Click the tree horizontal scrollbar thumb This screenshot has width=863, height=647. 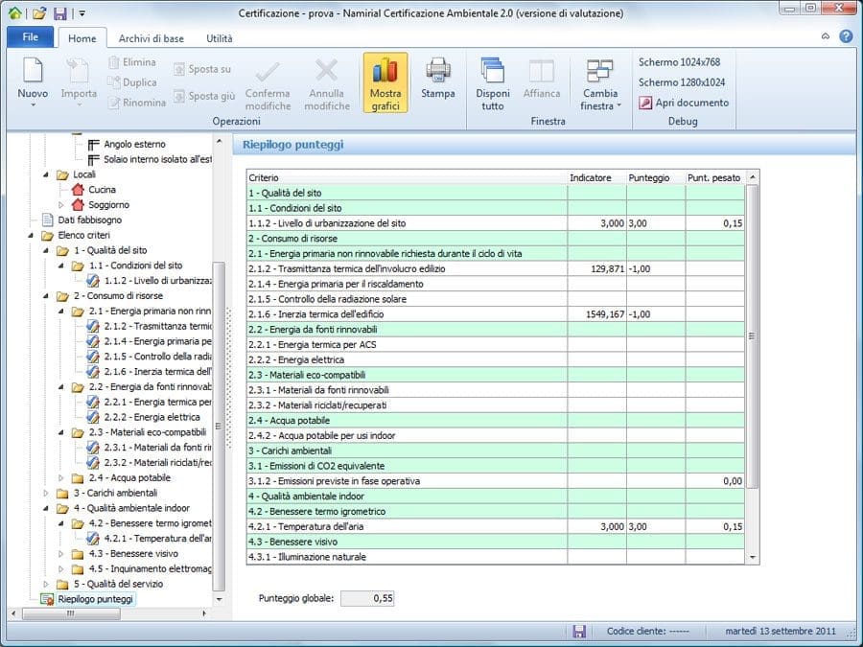coord(70,612)
